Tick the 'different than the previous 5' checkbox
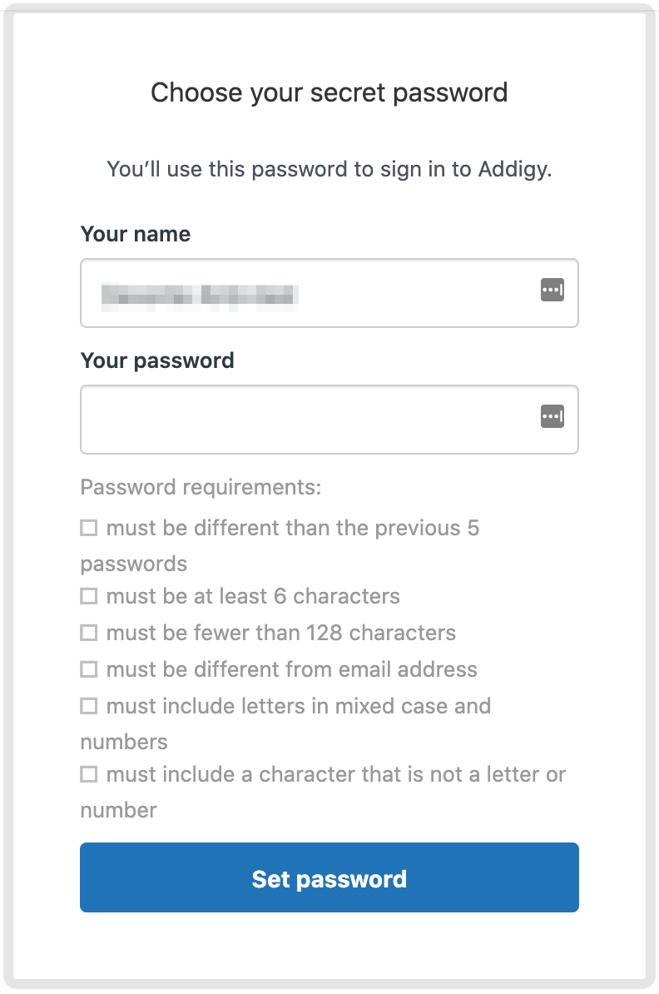Screen dimensions: 659x994 click(x=89, y=528)
